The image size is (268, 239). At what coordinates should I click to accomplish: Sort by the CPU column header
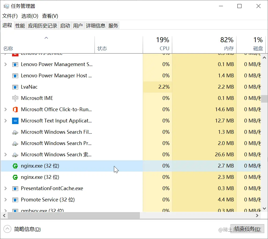pos(157,45)
